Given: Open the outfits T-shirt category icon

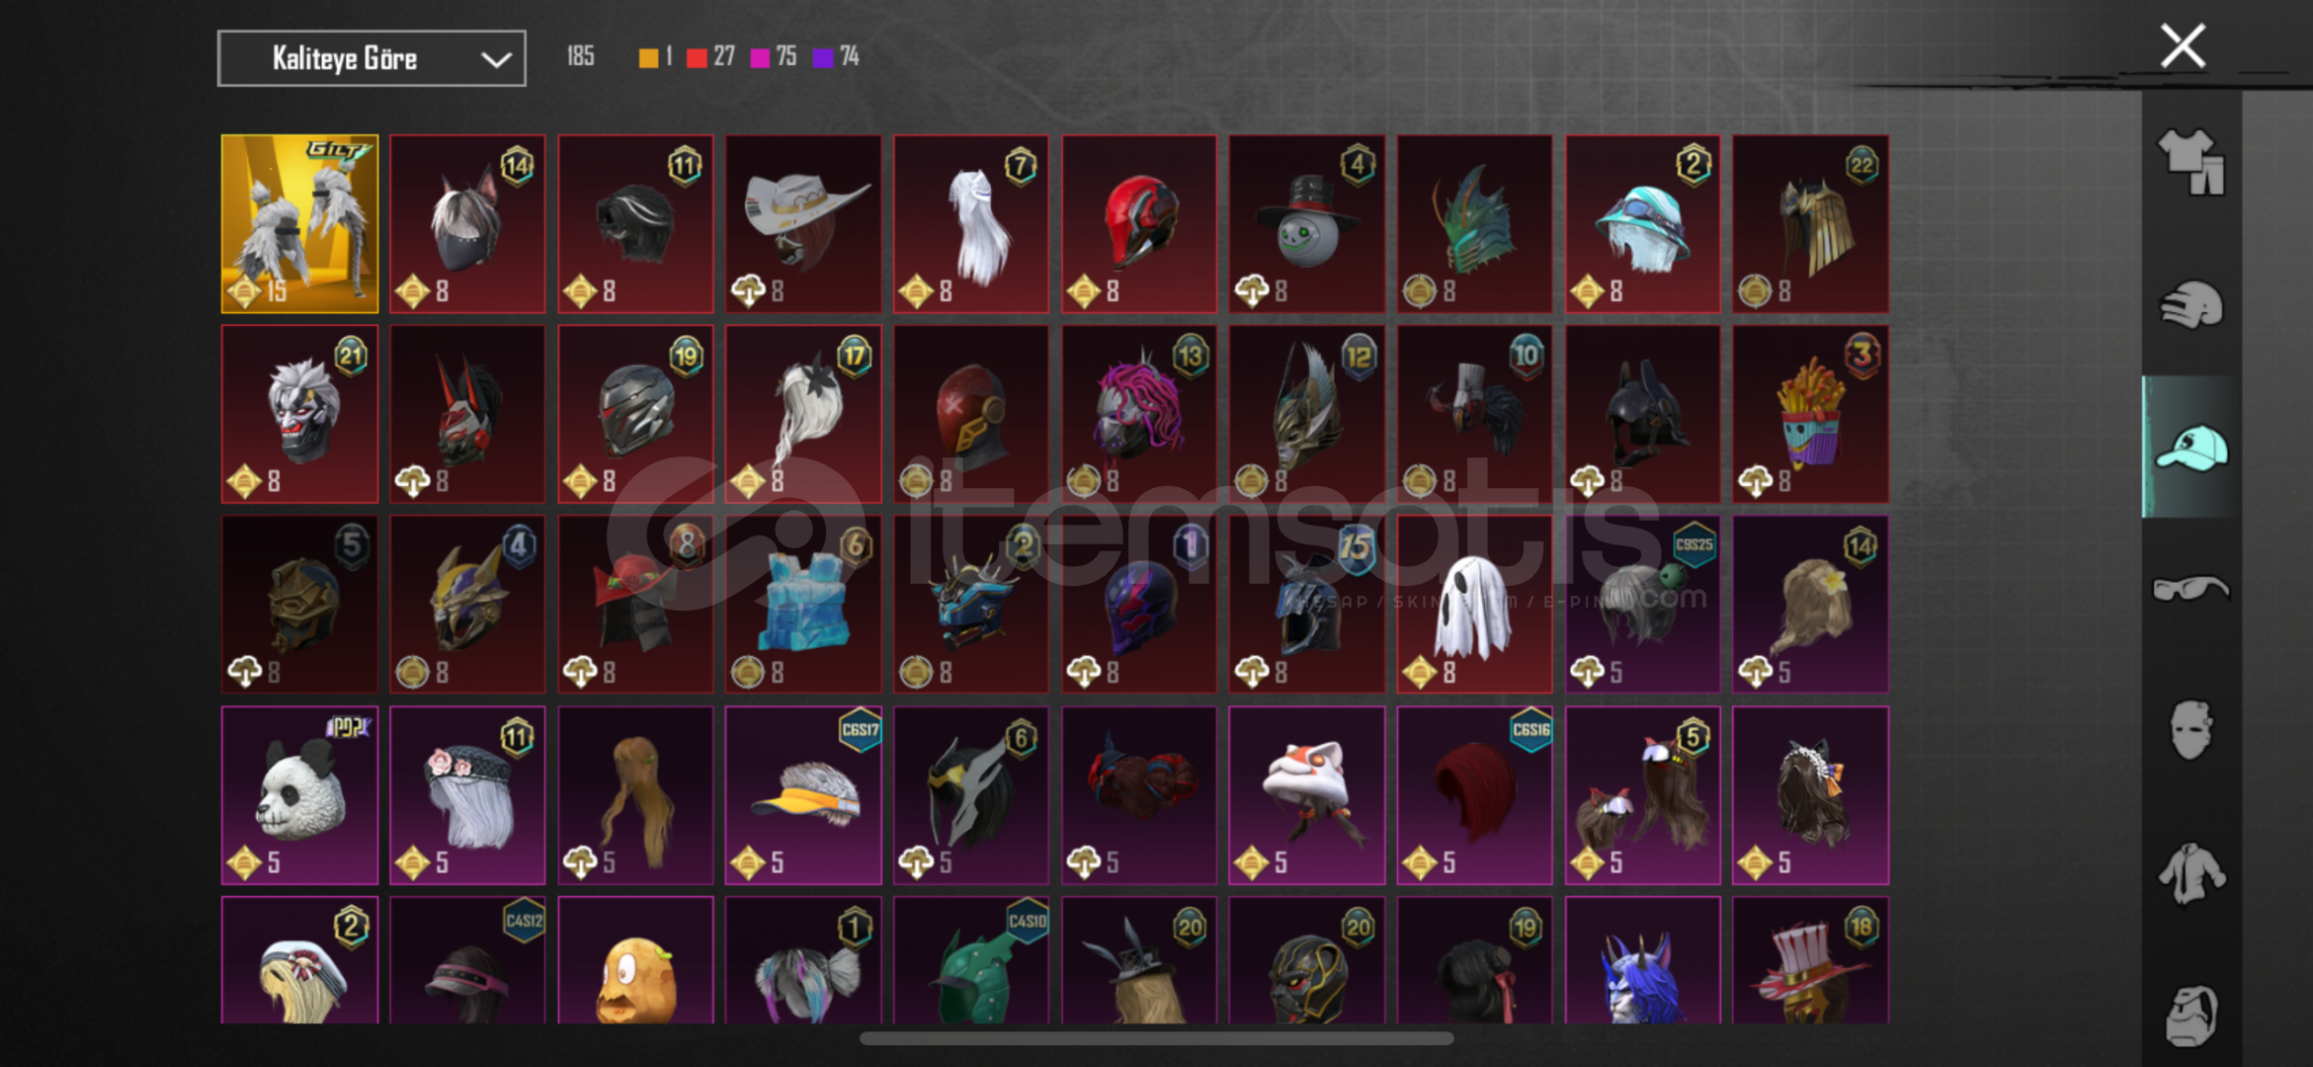Looking at the screenshot, I should coord(2190,162).
